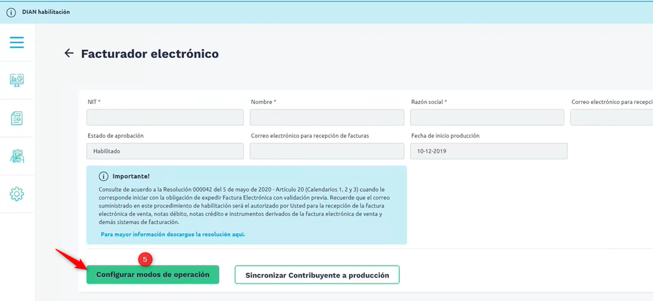Open the resolution download link
This screenshot has width=653, height=301.
[x=172, y=235]
